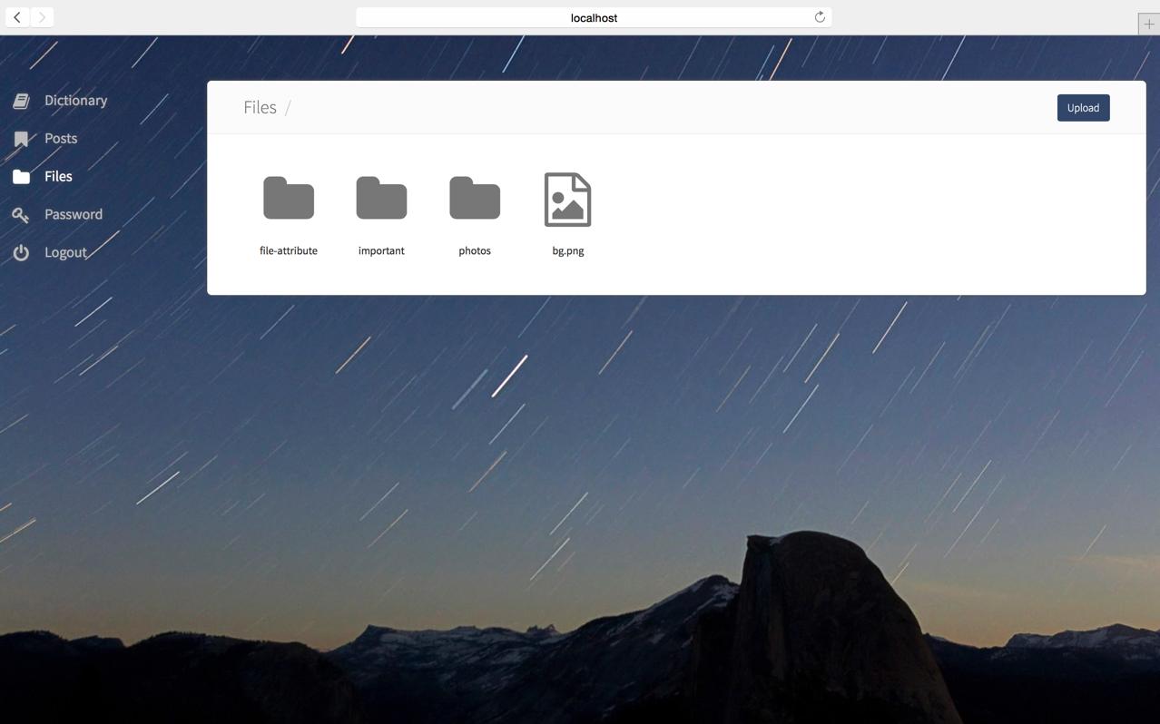Click the photos folder name
The height and width of the screenshot is (724, 1160).
[x=475, y=250]
